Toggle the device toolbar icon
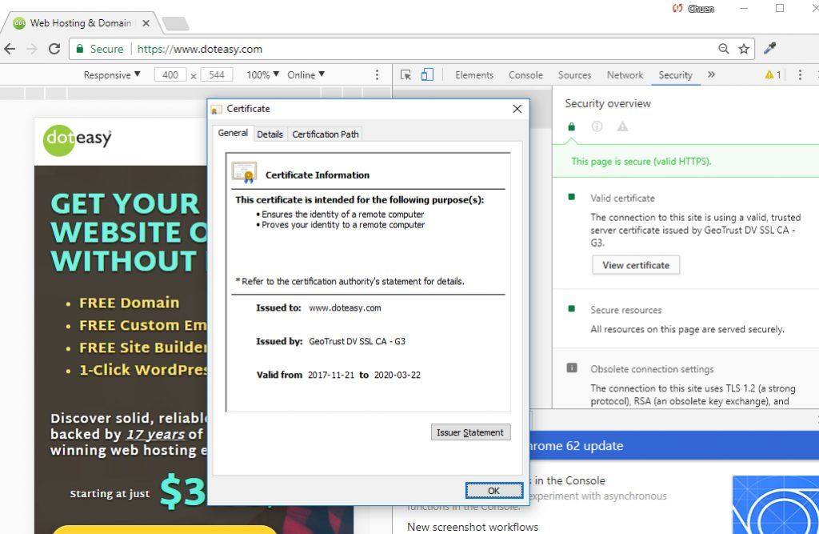 427,74
